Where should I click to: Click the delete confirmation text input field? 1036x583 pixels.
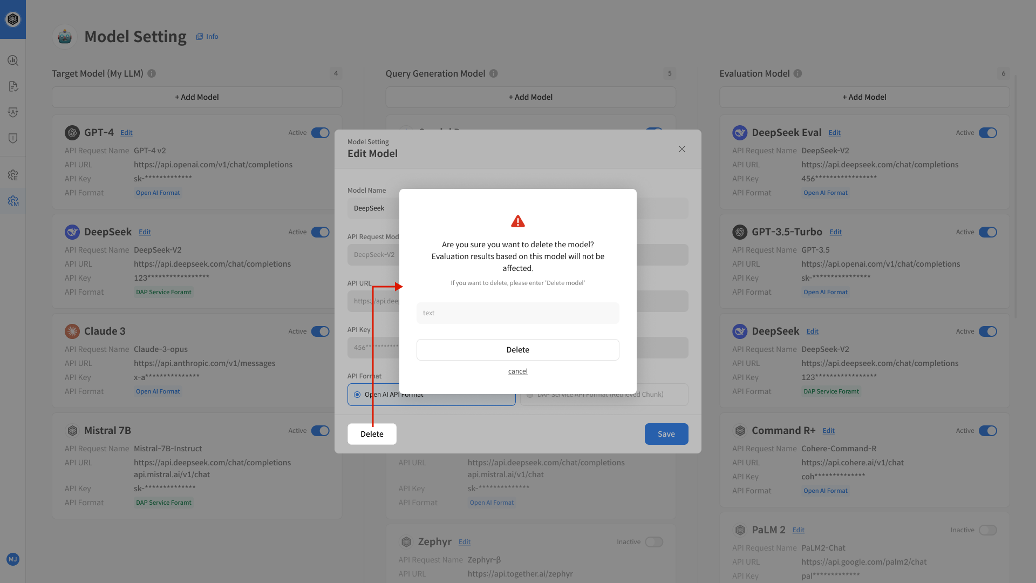point(518,313)
